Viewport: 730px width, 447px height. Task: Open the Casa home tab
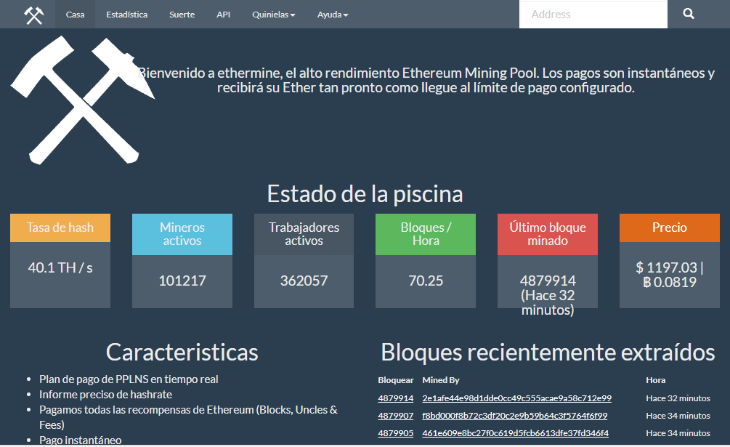pos(75,15)
